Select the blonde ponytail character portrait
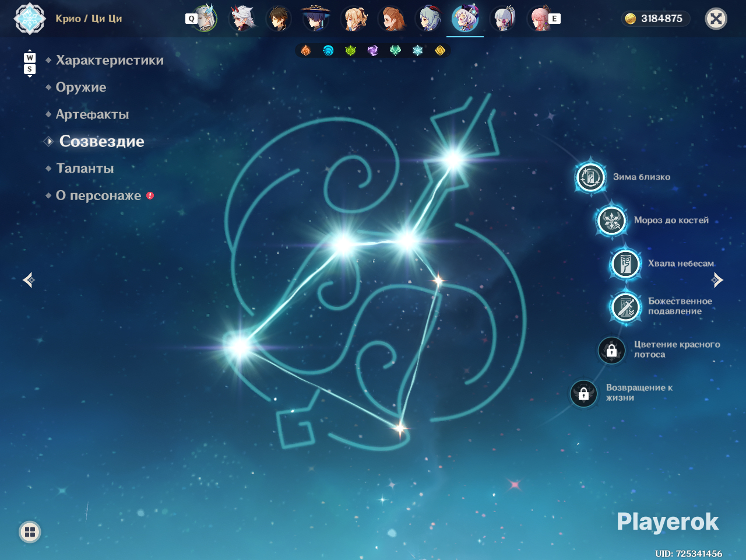Viewport: 746px width, 560px height. (354, 18)
